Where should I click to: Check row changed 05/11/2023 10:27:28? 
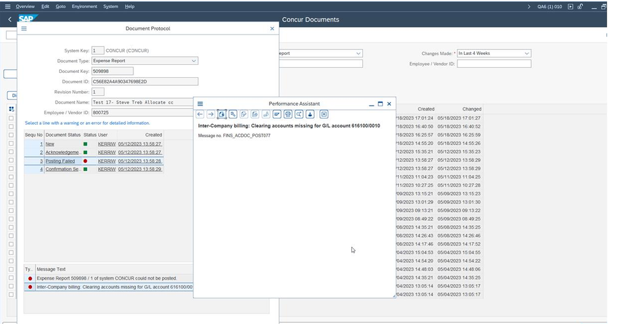pos(11,185)
